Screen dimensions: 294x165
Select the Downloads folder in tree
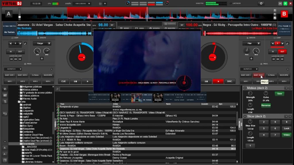point(28,144)
